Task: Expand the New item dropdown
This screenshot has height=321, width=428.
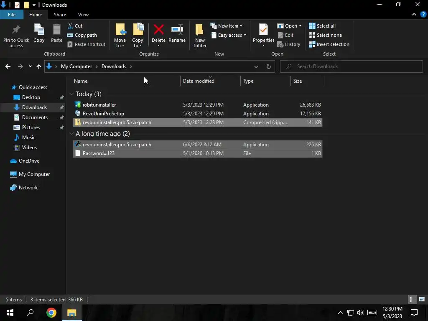Action: point(226,26)
